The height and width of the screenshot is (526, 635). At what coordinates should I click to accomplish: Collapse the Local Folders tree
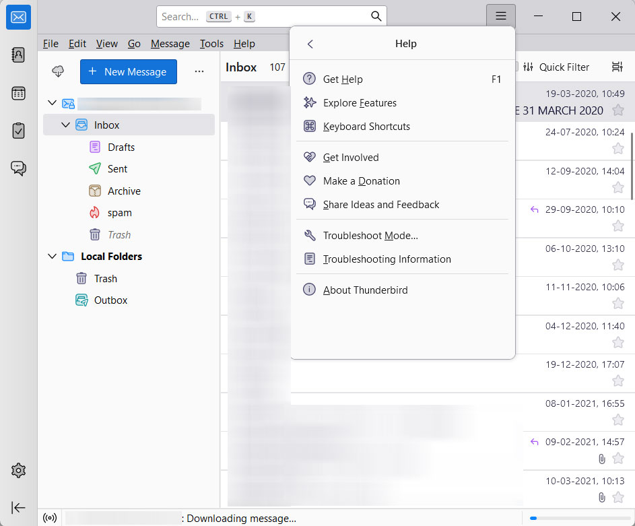click(52, 257)
